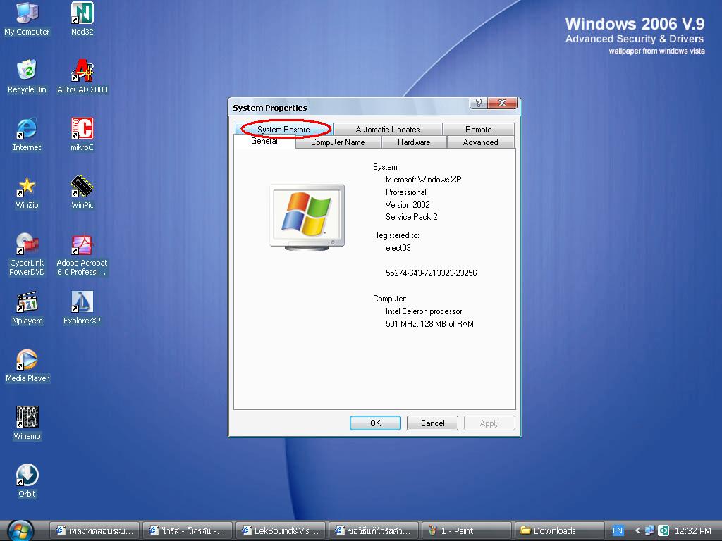Viewport: 722px width, 541px height.
Task: Click the registered user 'elect03' text
Action: click(x=398, y=247)
